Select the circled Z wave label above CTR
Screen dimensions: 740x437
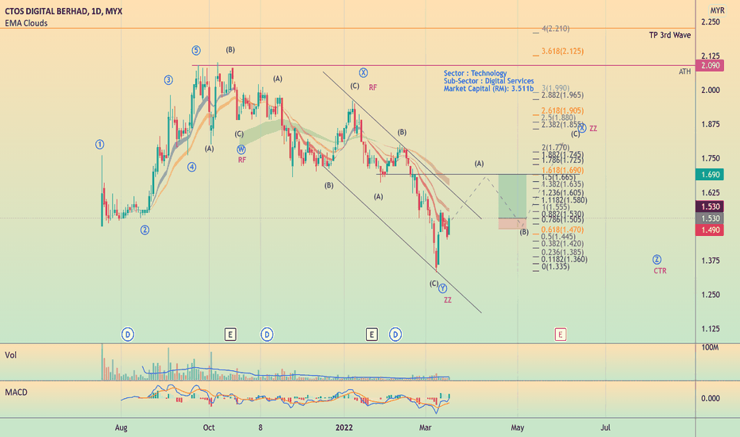click(657, 259)
